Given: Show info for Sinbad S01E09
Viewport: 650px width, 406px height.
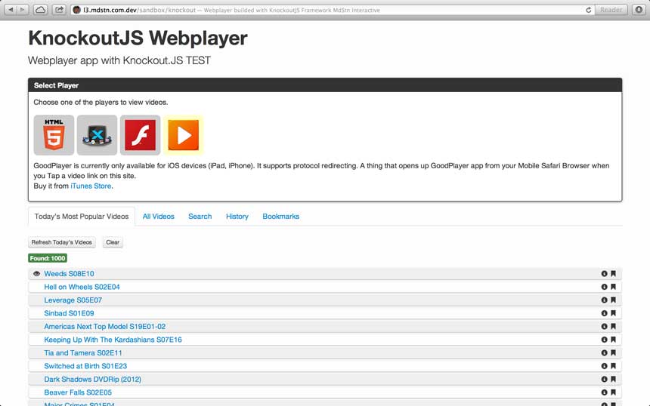Looking at the screenshot, I should [605, 313].
